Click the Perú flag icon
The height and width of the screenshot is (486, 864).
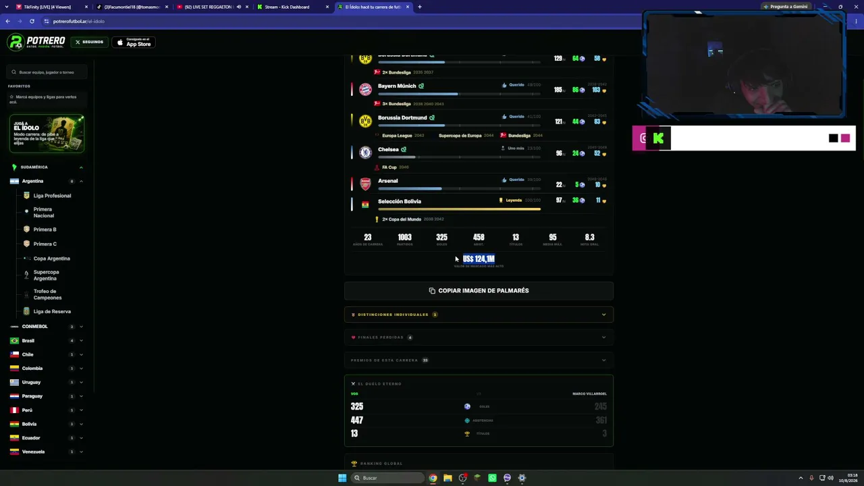coord(14,410)
